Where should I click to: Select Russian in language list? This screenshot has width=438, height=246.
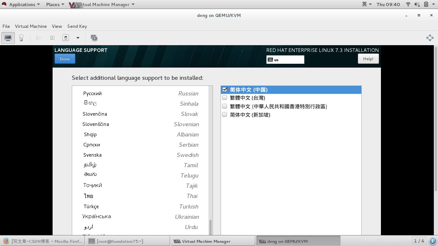(140, 94)
